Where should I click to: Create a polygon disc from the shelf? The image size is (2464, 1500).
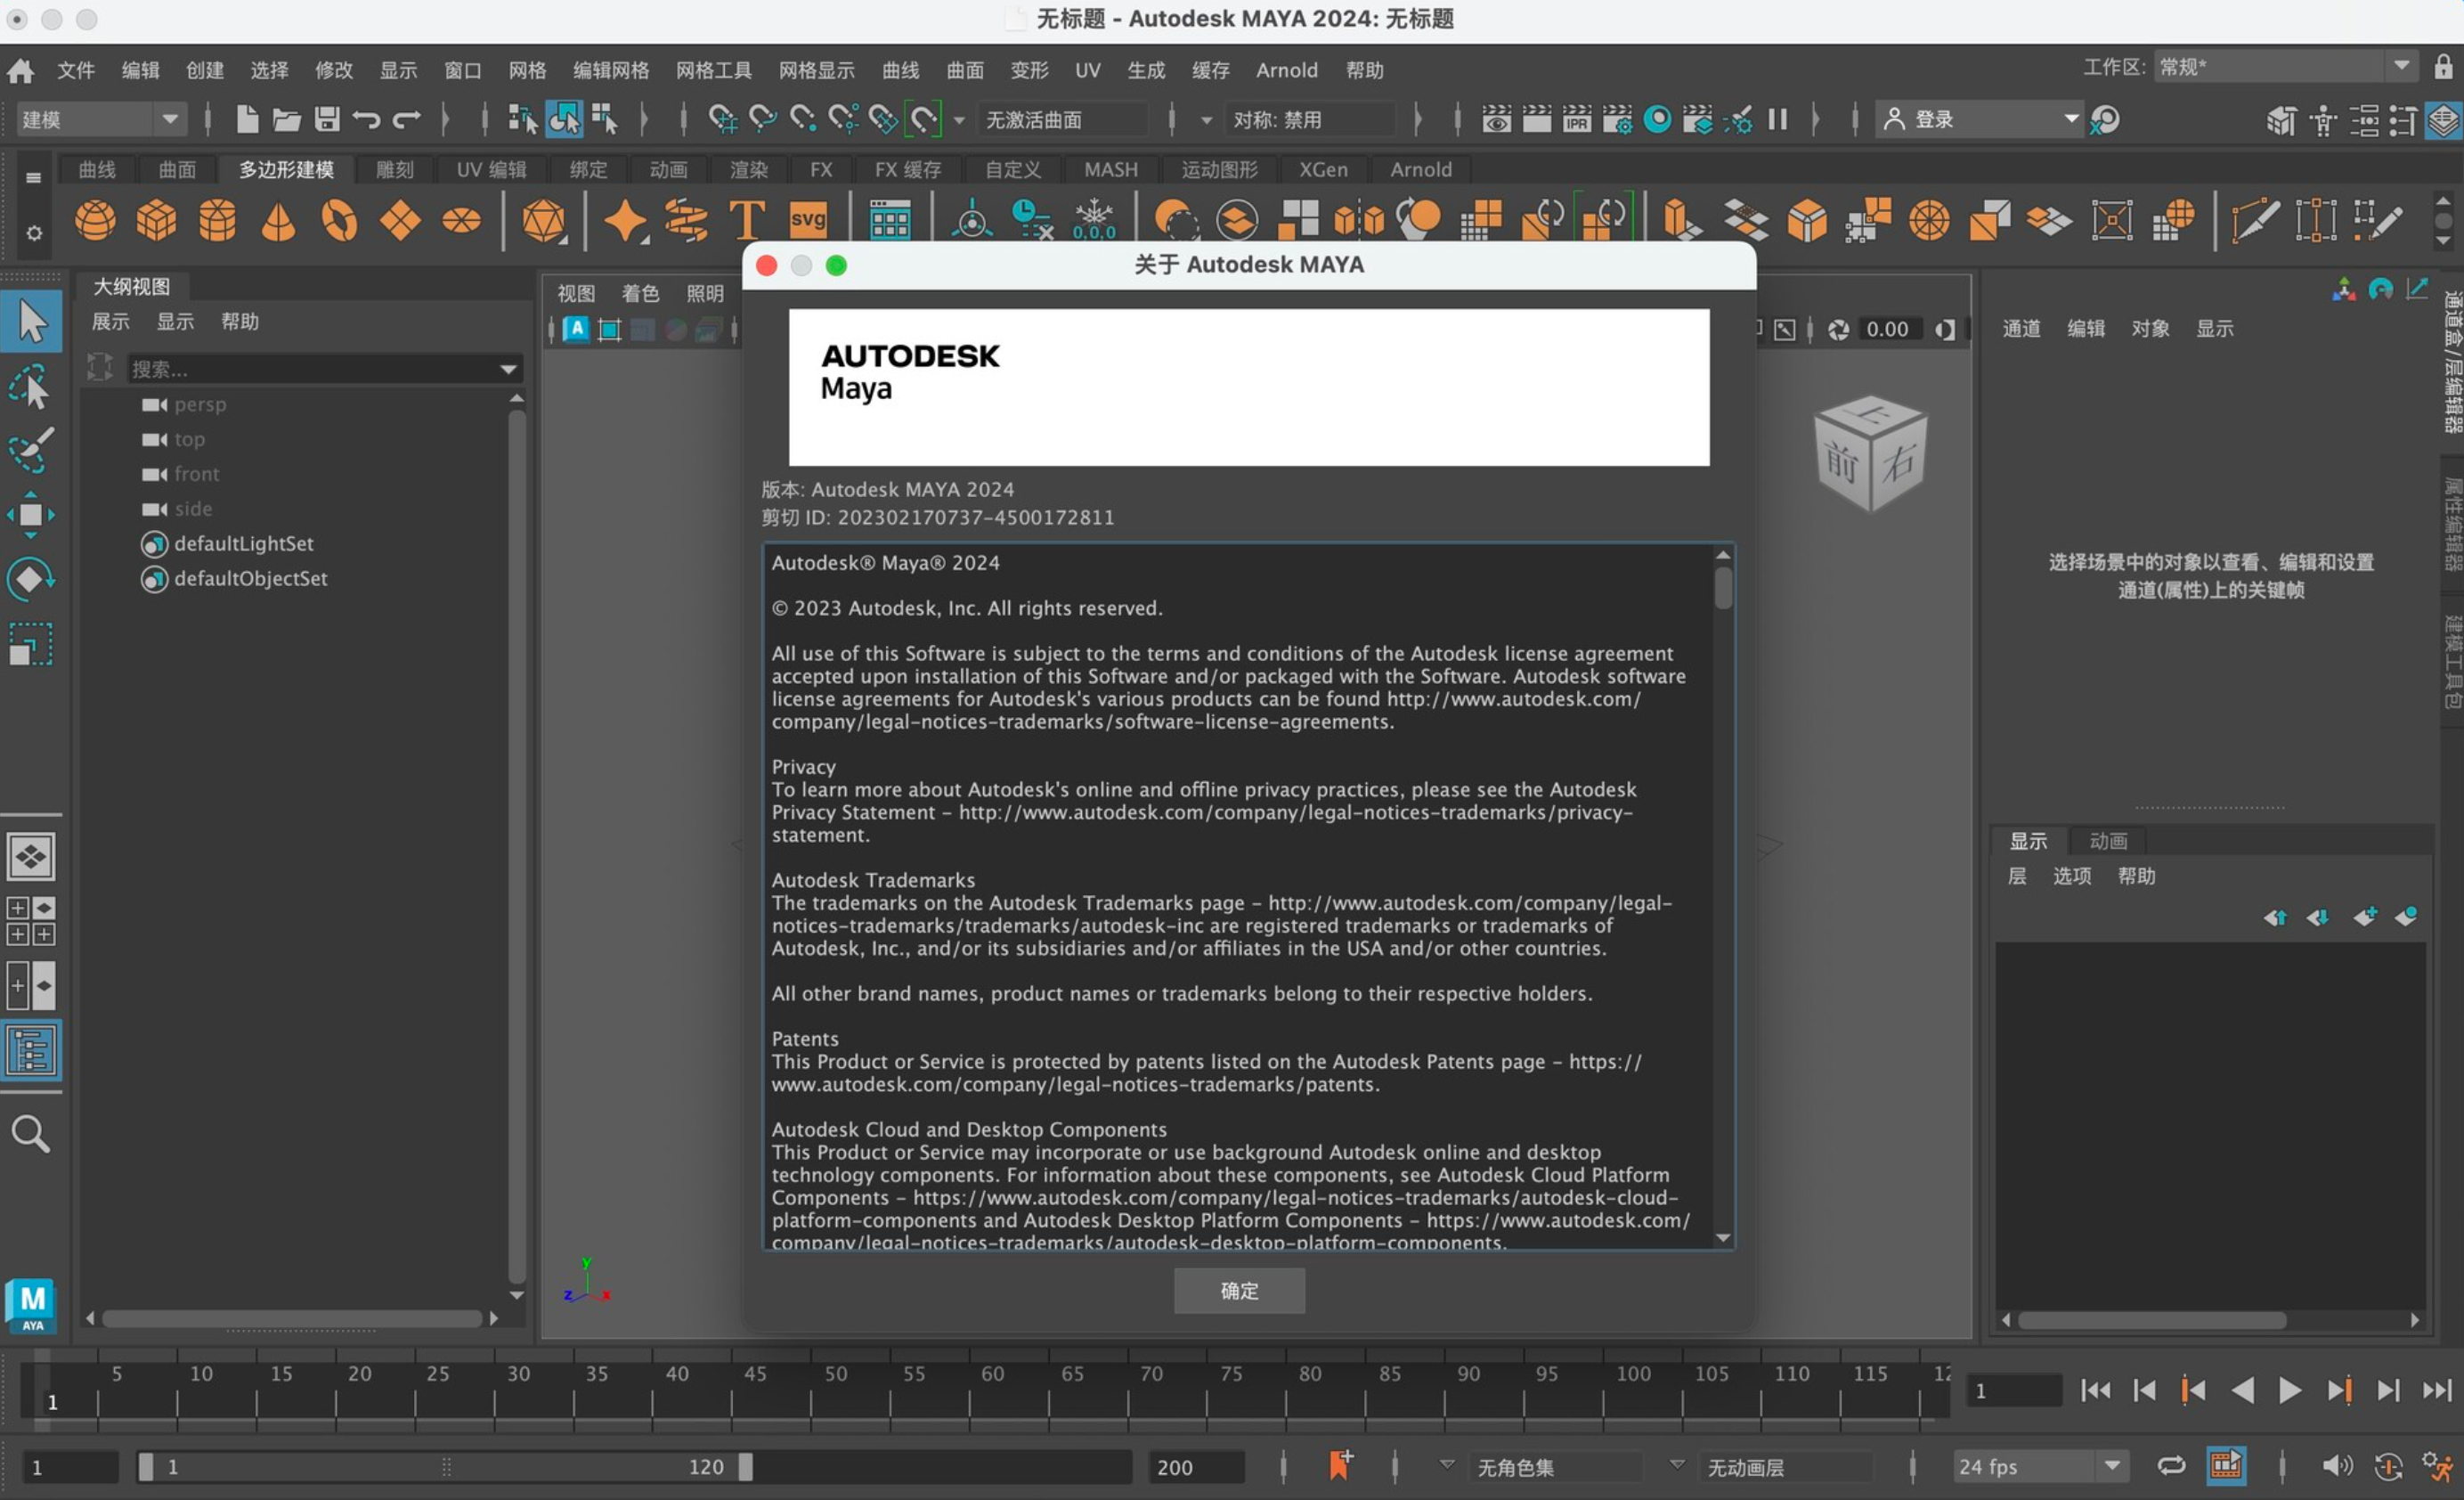point(461,220)
